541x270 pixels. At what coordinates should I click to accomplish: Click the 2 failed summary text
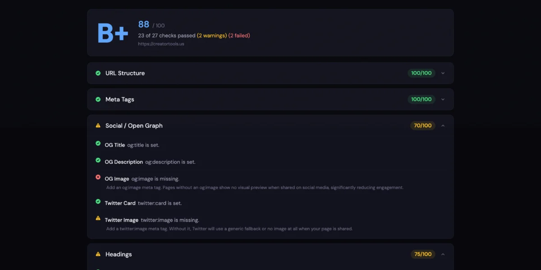point(239,36)
